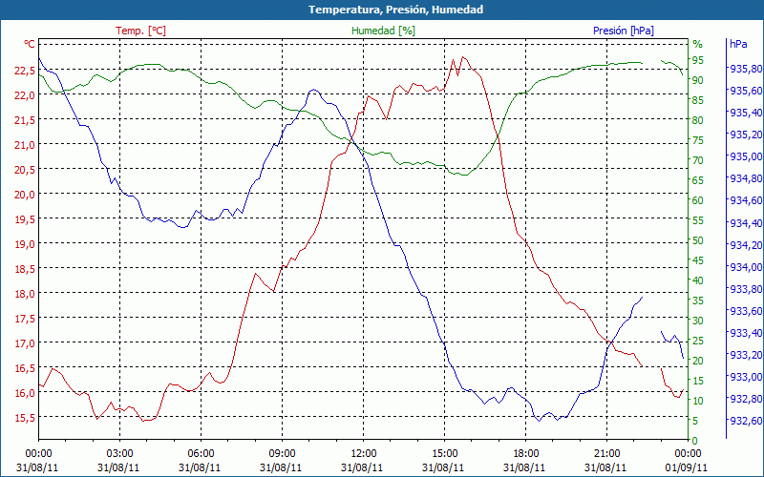Click humidity axis value "75"

(698, 140)
